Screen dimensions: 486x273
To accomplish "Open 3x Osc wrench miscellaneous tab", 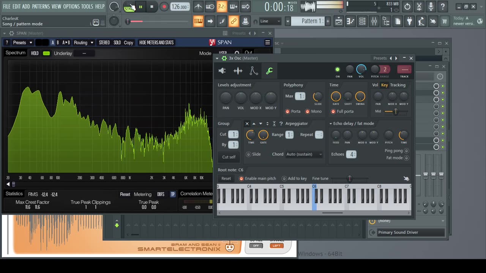I will pos(269,71).
